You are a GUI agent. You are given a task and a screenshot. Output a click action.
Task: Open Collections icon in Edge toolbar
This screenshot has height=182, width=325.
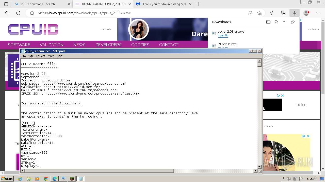(283, 13)
